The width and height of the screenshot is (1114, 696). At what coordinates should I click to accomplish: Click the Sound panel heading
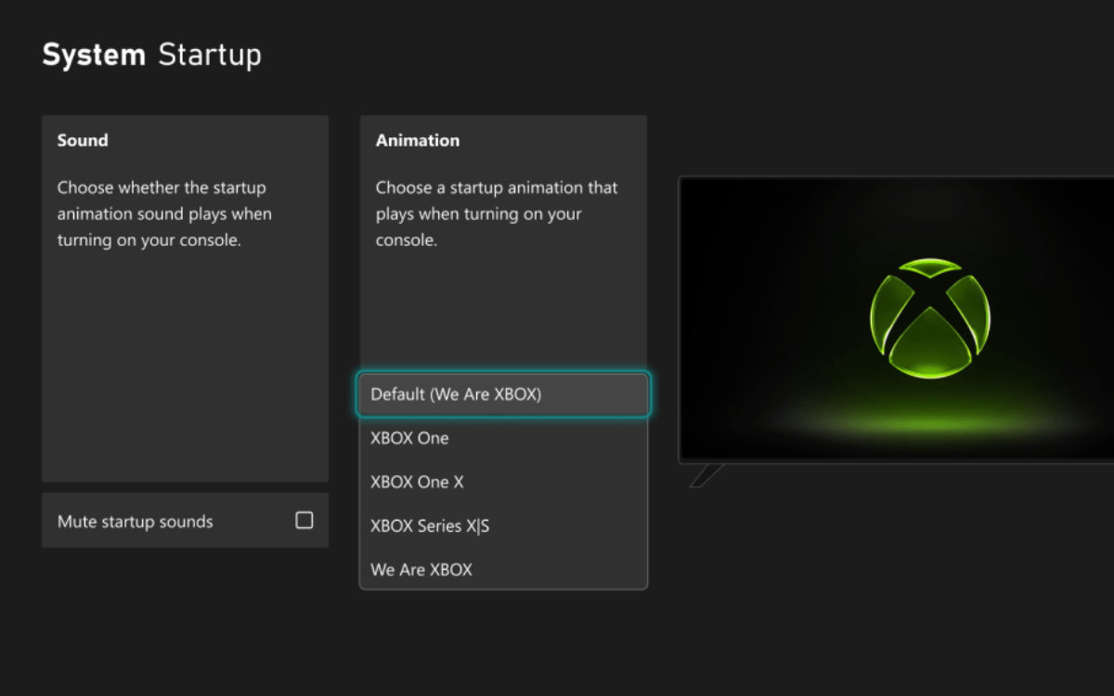pyautogui.click(x=83, y=140)
